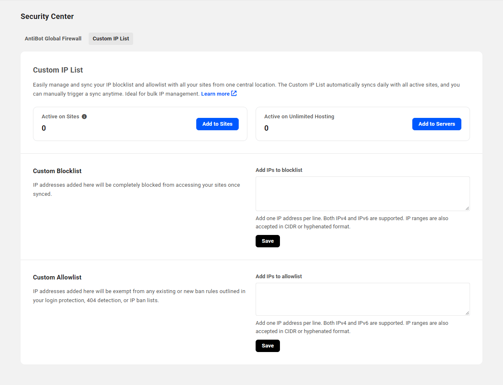Click the resize grip of the blocklist textarea
Screen dimensions: 503x385
[x=467, y=208]
